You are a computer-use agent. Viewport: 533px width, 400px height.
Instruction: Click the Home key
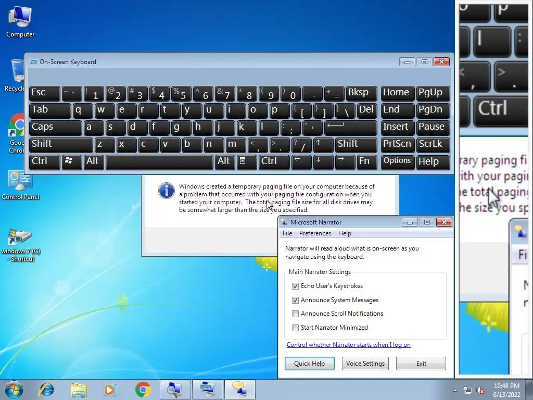(x=397, y=94)
